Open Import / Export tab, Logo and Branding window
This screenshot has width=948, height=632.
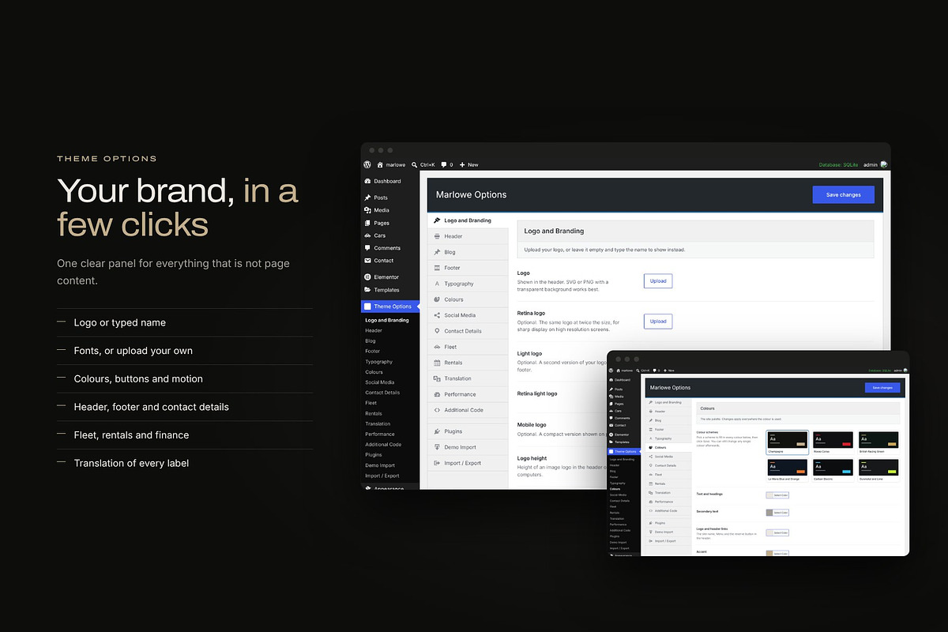point(468,463)
